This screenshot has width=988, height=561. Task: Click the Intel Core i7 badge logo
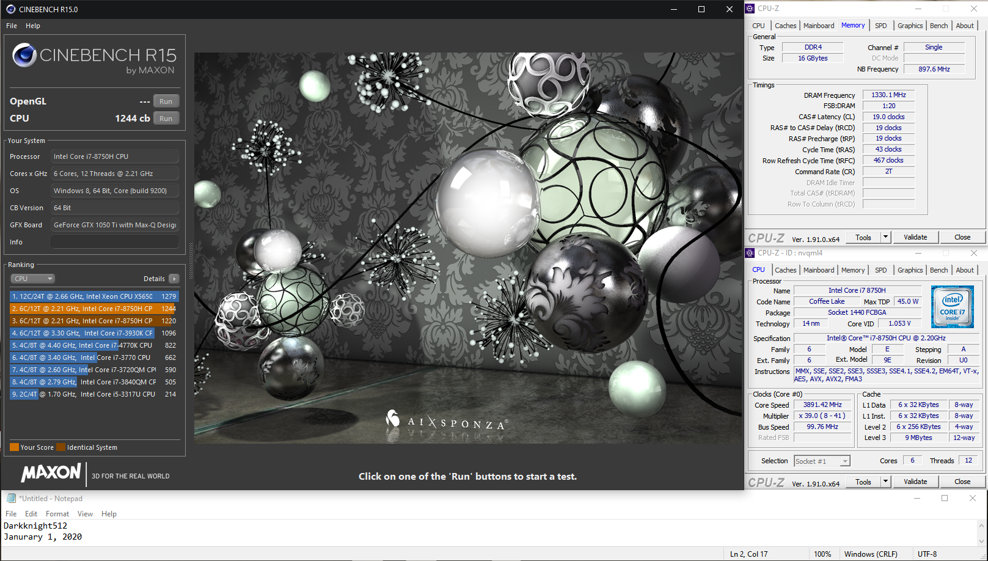pyautogui.click(x=952, y=307)
